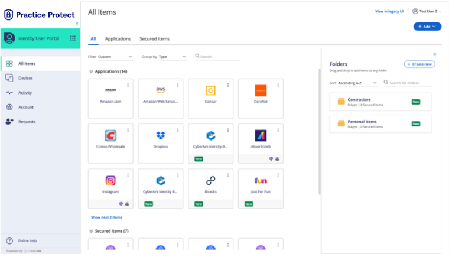
Task: Open the Contractors folder row
Action: pyautogui.click(x=380, y=102)
